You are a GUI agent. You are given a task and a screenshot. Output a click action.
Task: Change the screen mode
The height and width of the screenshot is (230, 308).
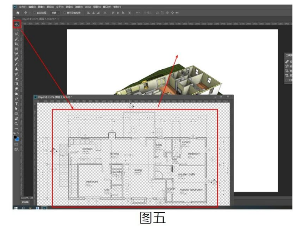16,149
